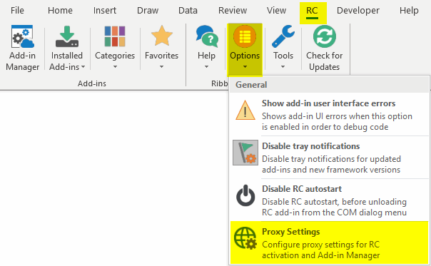Expand the Tools dropdown arrow
Viewport: 431px width, 266px height.
[x=283, y=67]
